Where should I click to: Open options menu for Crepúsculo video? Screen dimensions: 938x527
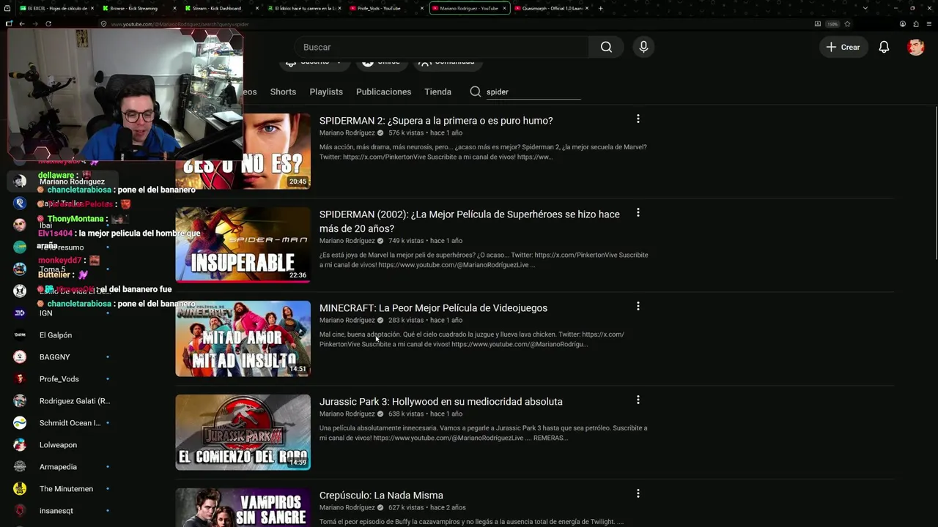tap(638, 493)
